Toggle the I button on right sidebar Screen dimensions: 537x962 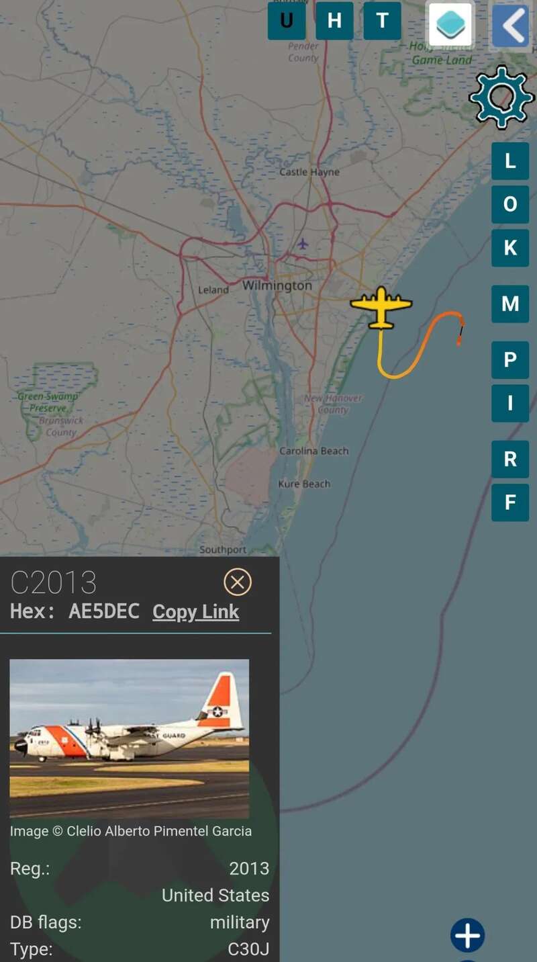[510, 403]
